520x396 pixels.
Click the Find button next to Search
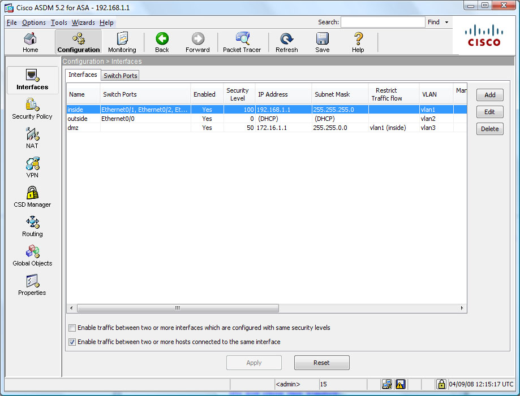(x=433, y=22)
